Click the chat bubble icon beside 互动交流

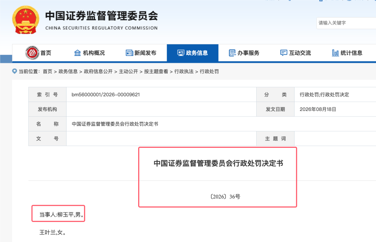[284, 53]
